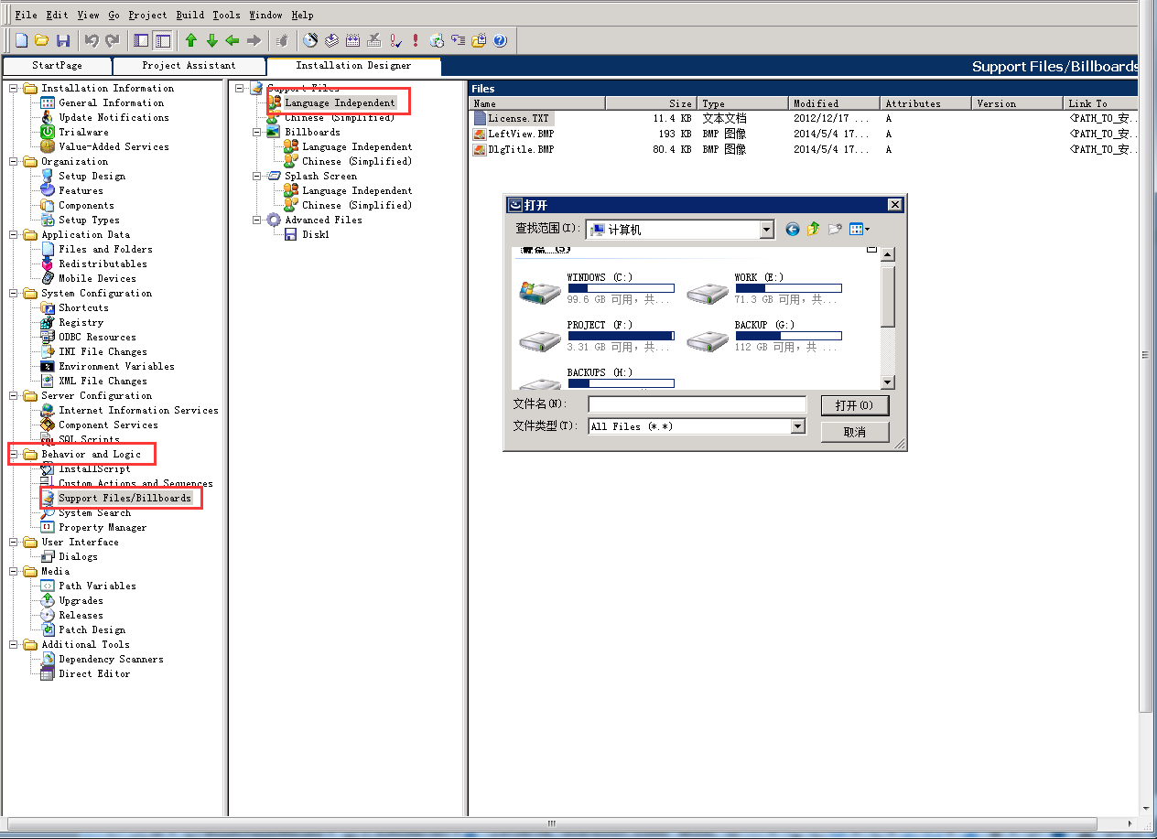Click the blue help question mark icon

[500, 40]
